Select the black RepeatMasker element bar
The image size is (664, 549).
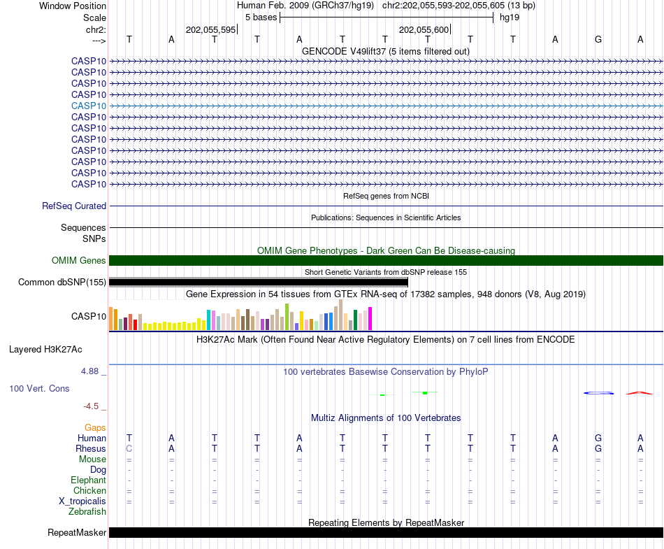click(x=386, y=532)
